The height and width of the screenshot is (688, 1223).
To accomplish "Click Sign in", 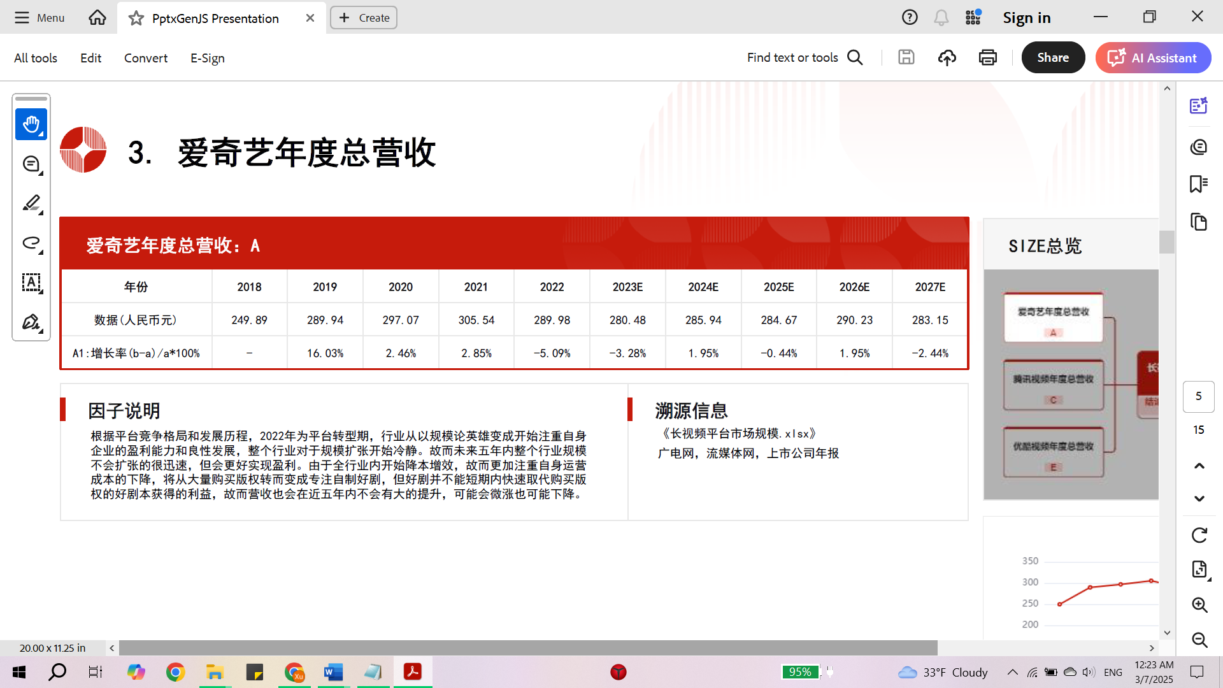I will [x=1027, y=18].
